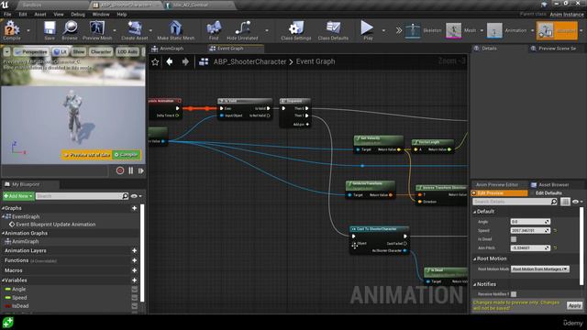Toggle IsDead variable visibility in My Blueprint

coord(135,305)
